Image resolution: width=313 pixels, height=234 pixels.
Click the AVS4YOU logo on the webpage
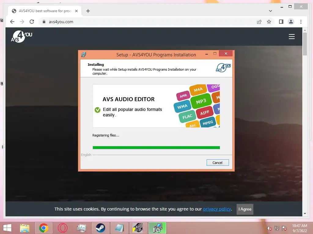pyautogui.click(x=22, y=37)
